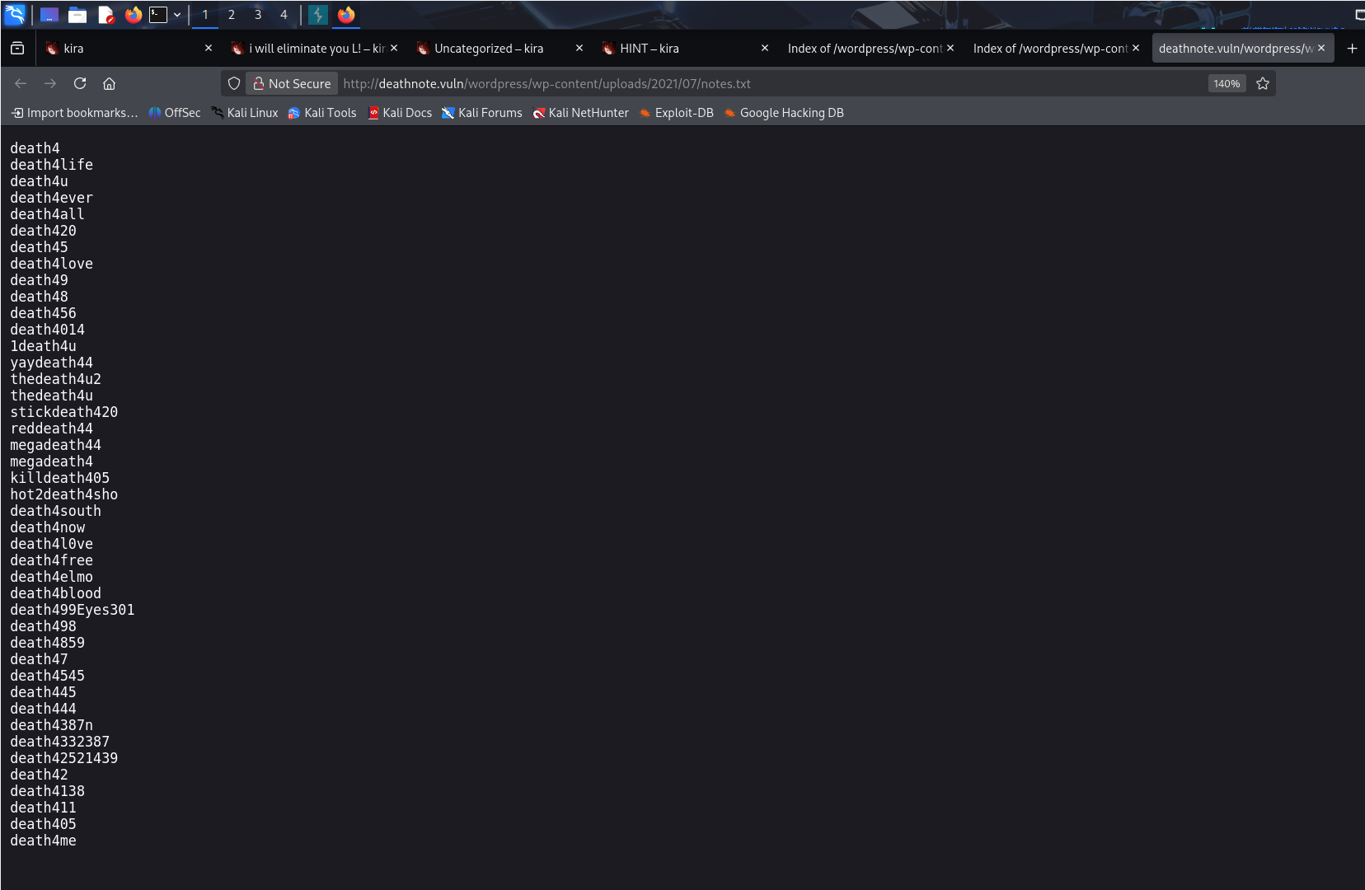
Task: Focus the running Firefox window in the taskbar
Action: [346, 14]
